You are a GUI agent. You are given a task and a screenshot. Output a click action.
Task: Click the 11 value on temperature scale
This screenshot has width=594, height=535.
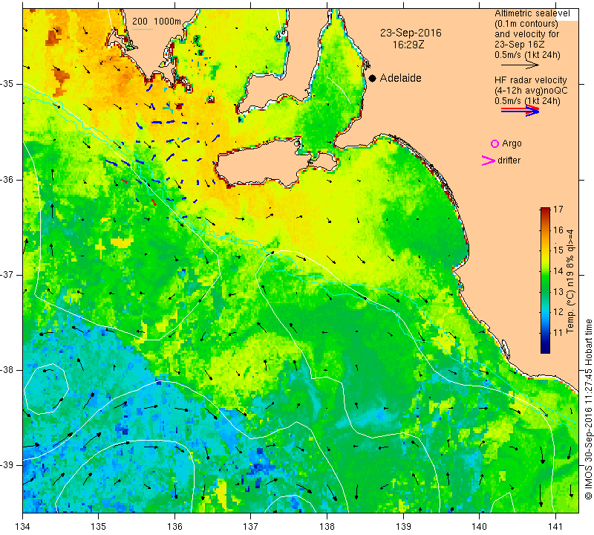(558, 333)
